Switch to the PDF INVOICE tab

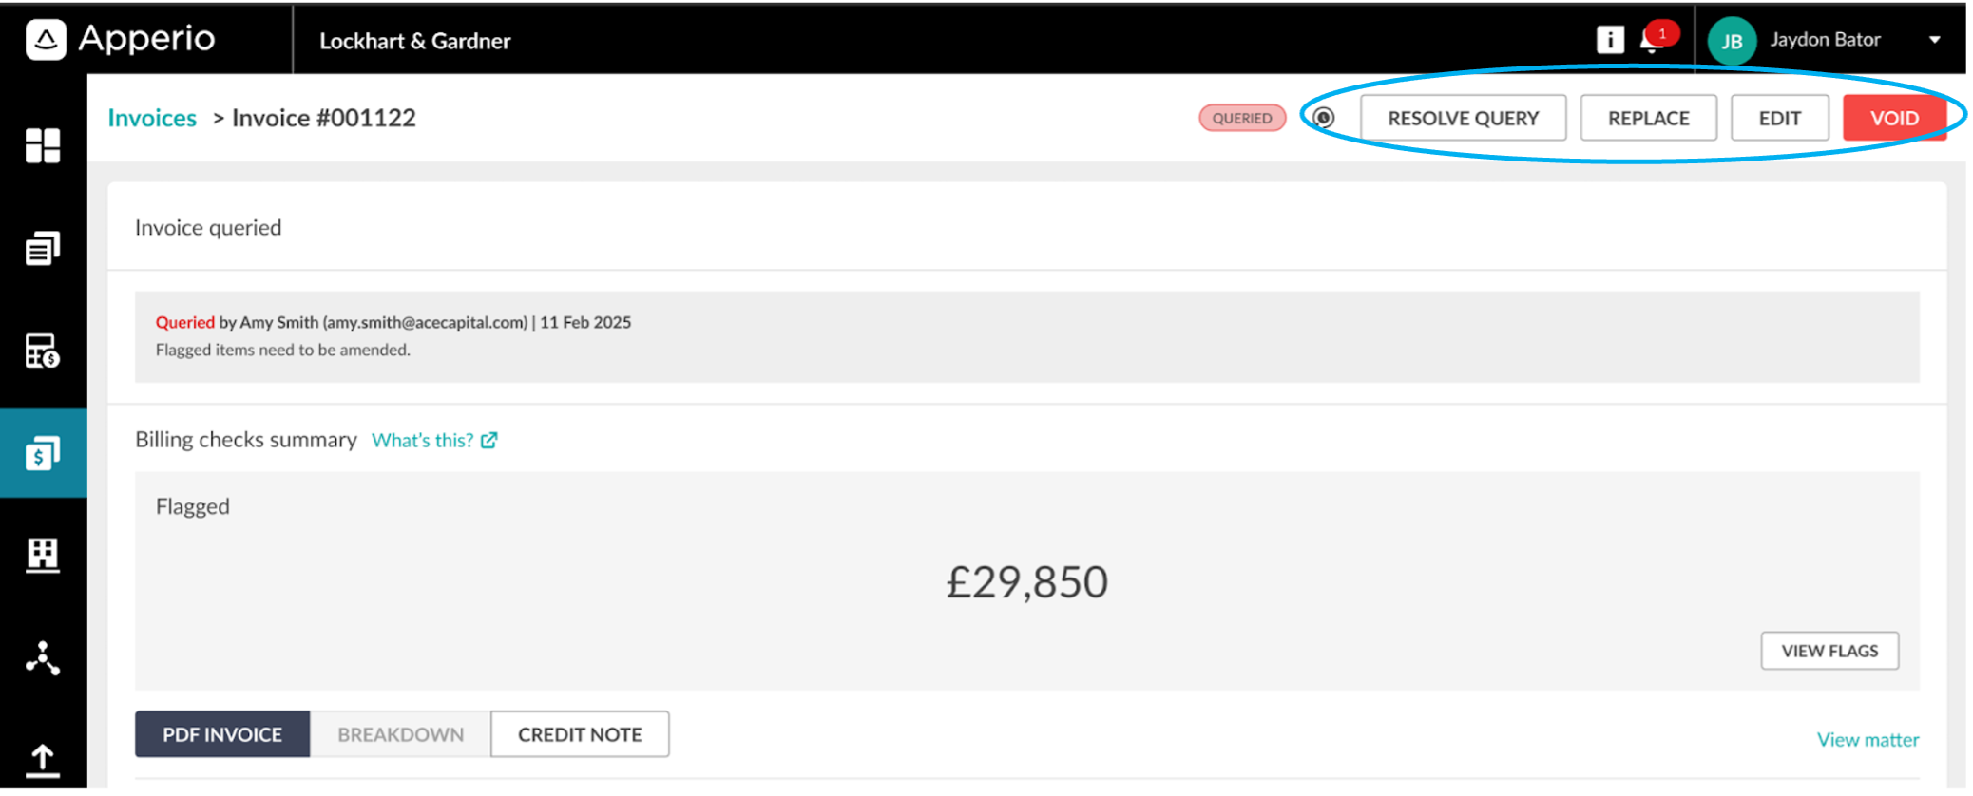222,734
